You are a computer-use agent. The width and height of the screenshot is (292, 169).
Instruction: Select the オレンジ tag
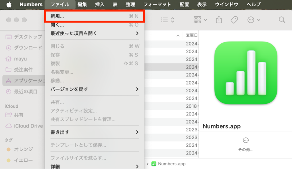tap(24, 149)
